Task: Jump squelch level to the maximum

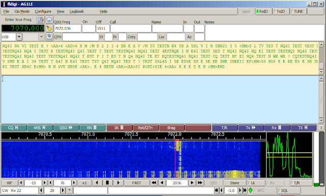Action: click(245, 190)
